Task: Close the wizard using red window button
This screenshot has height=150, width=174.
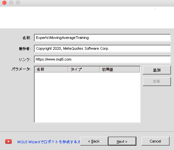Action: pos(4,3)
